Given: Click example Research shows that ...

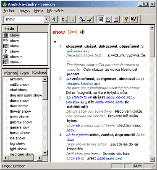Looking at the screenshot, I should (x=86, y=55).
